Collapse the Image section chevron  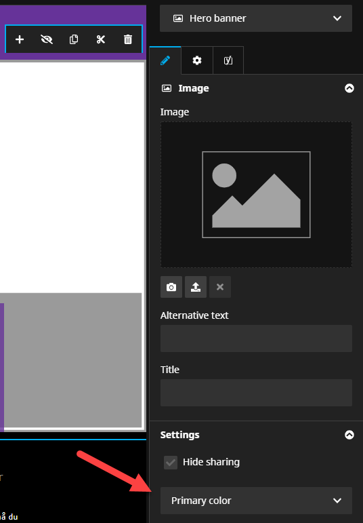(x=349, y=88)
